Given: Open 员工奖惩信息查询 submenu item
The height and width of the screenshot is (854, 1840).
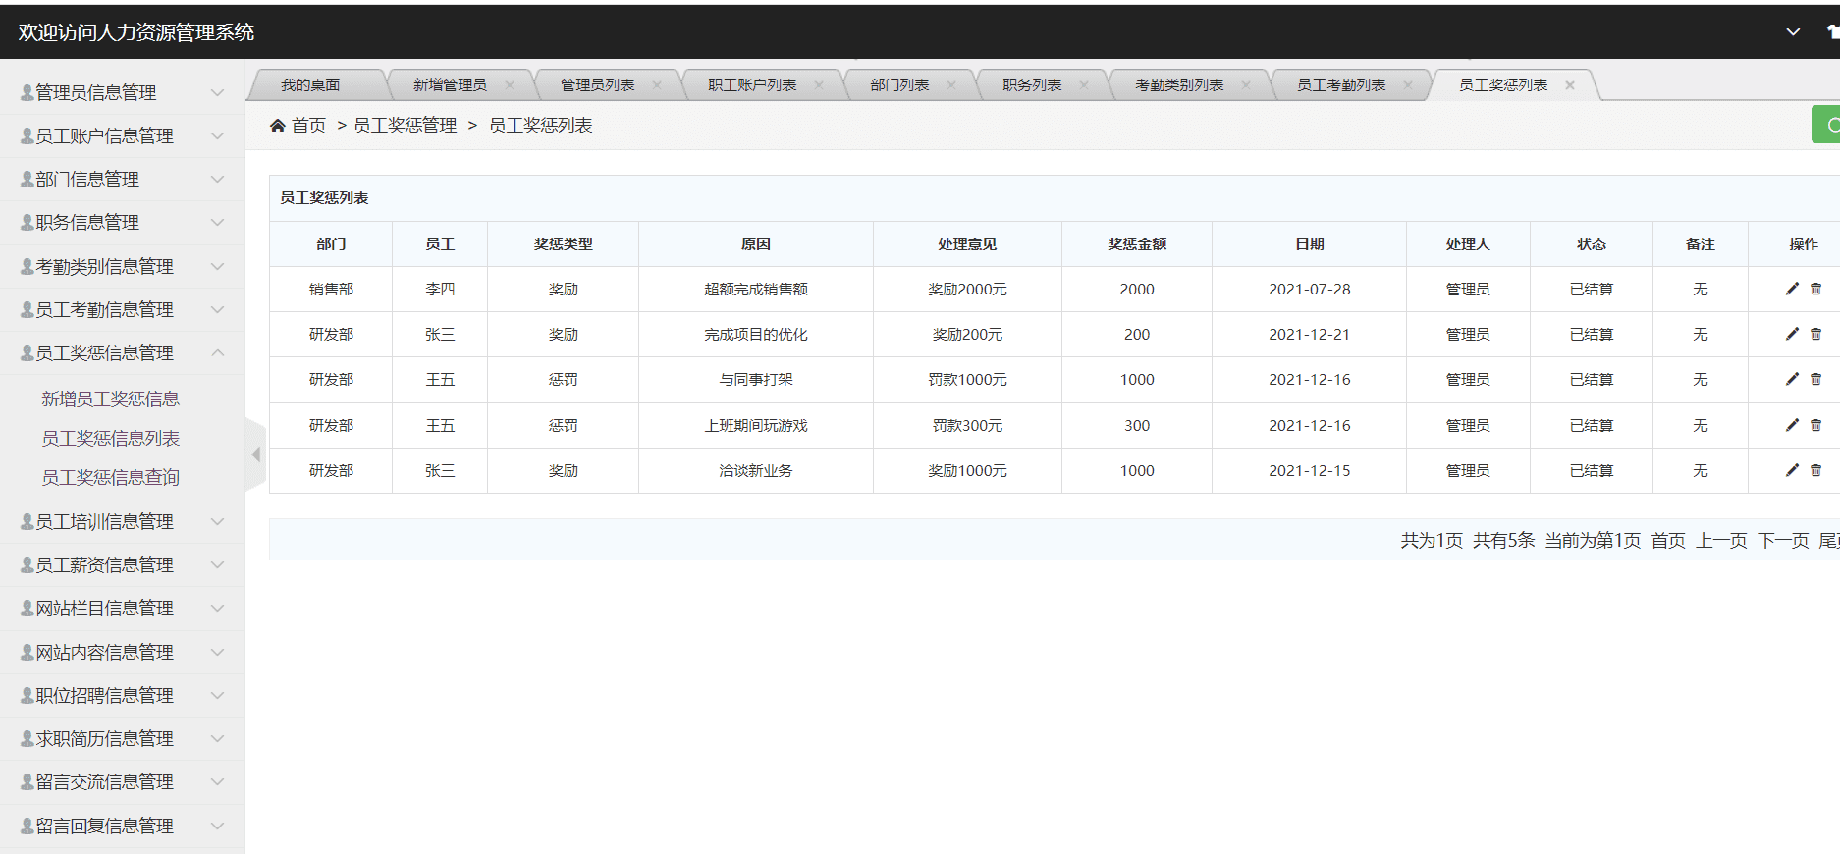Looking at the screenshot, I should coord(110,477).
